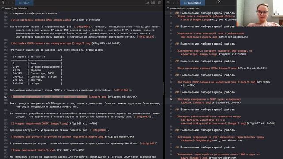This screenshot has height=159, width=283.
Task: Open adjust editor options in report pane
Action: point(153,3)
